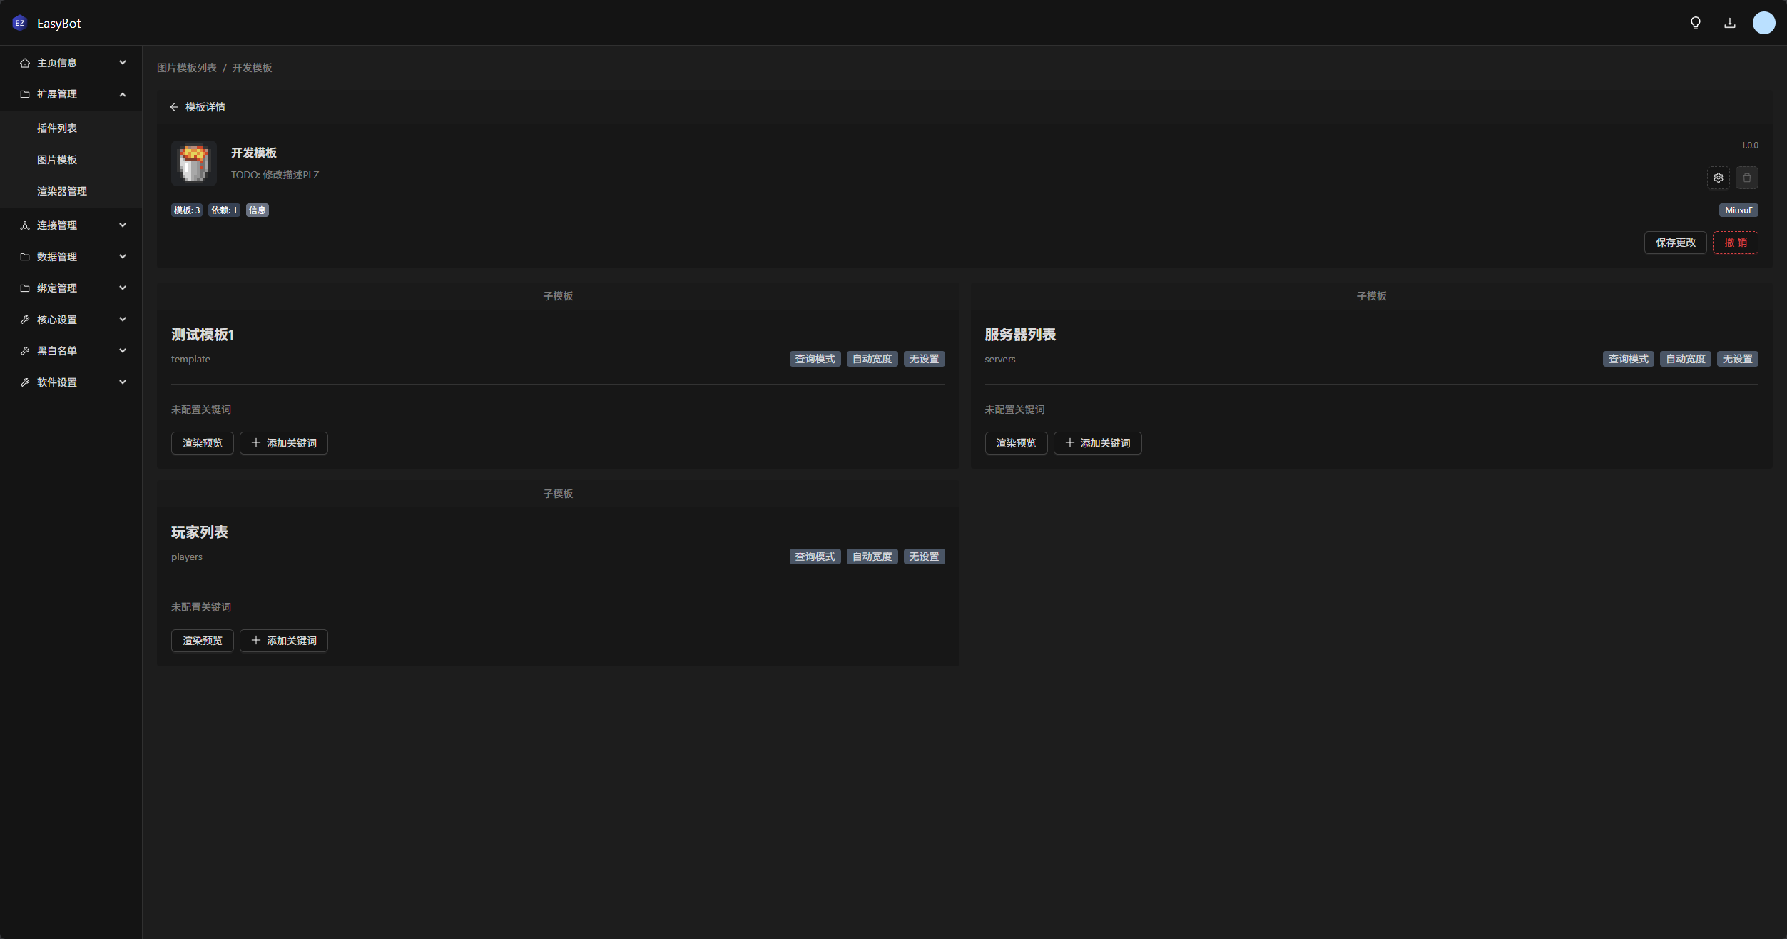Click the EasyBot logo icon
This screenshot has height=939, width=1787.
(20, 23)
